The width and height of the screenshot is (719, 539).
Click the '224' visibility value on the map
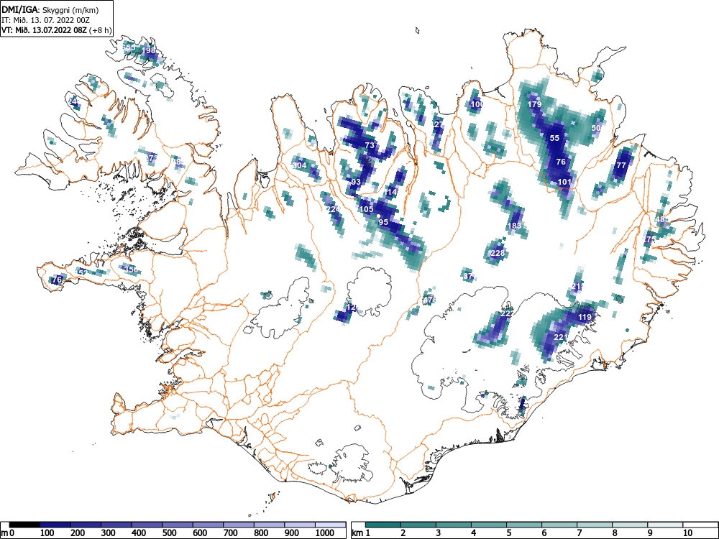point(333,209)
